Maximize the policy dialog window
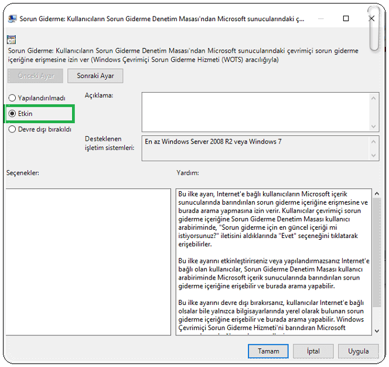This screenshot has height=367, width=389. point(346,18)
